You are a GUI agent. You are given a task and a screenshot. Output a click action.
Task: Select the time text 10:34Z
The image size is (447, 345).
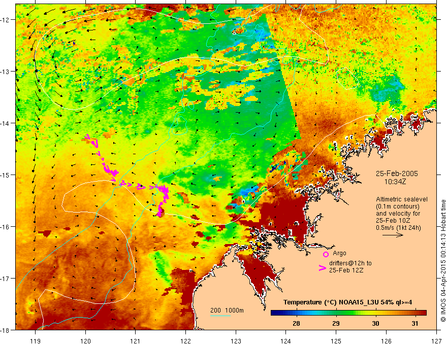(395, 181)
